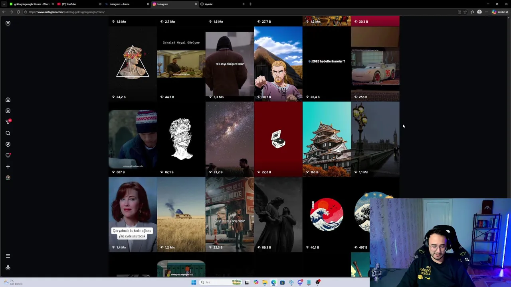Open the red-haired woman reel with 1,4 Mn views

click(x=133, y=214)
